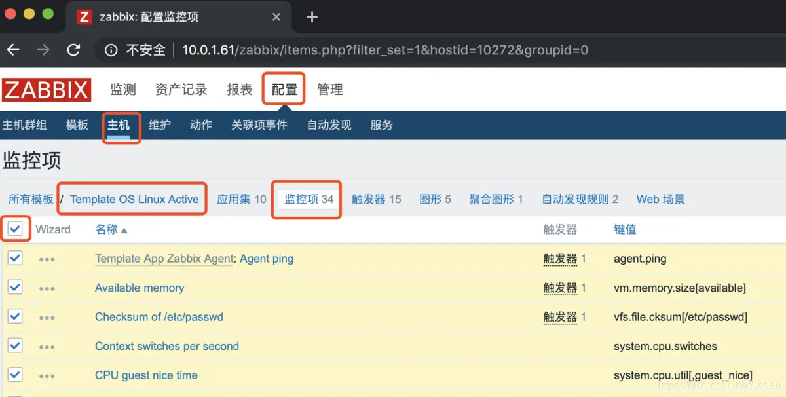Click the site info icon in address bar
The image size is (786, 397).
[111, 50]
